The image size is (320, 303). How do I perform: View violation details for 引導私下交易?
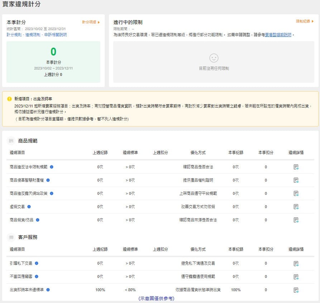[x=296, y=264]
